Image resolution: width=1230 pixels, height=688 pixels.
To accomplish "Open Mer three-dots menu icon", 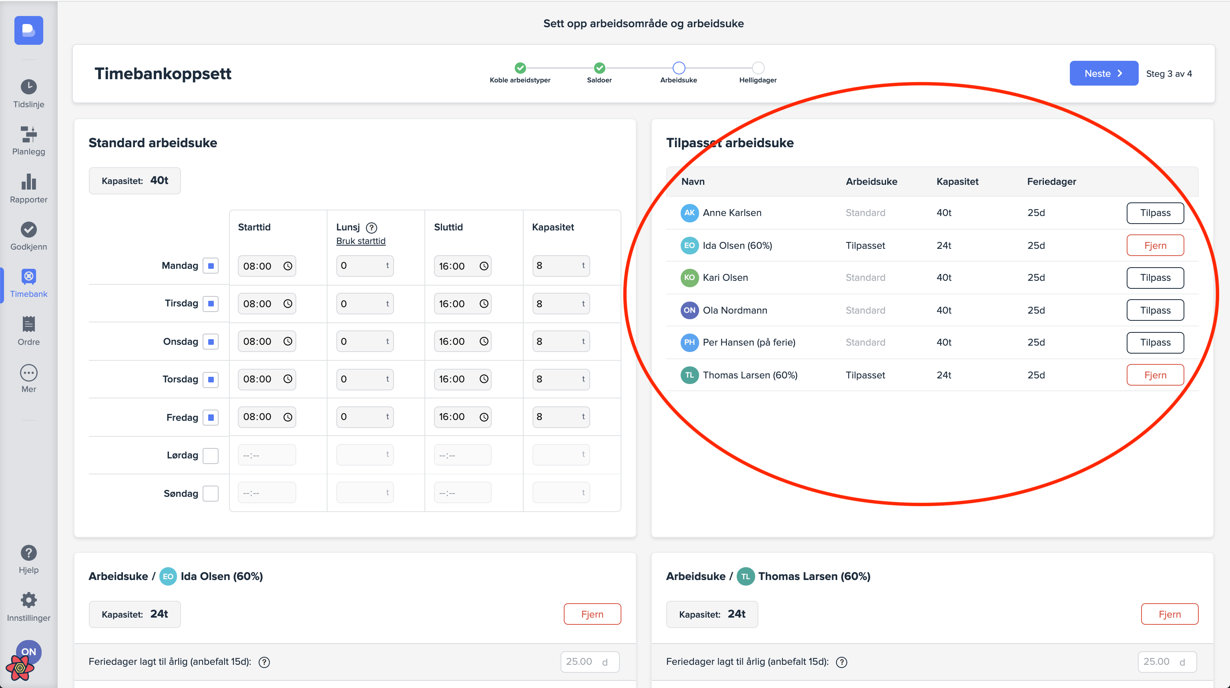I will coord(29,373).
